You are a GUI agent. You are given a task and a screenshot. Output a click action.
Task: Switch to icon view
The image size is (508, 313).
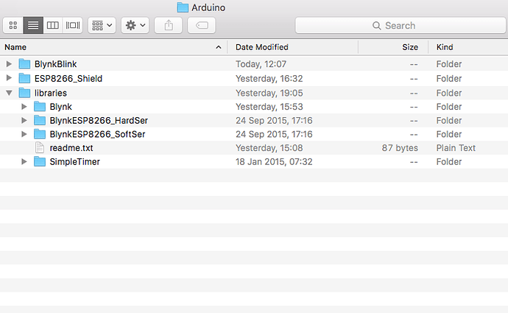pyautogui.click(x=13, y=25)
